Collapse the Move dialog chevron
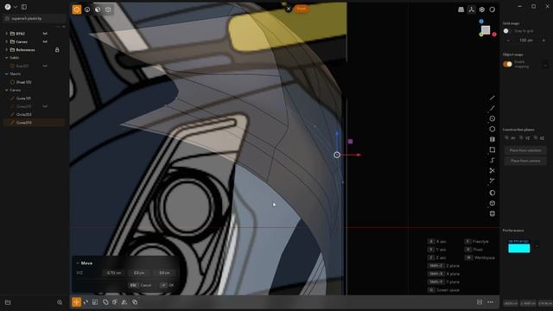The height and width of the screenshot is (311, 553). tap(78, 263)
